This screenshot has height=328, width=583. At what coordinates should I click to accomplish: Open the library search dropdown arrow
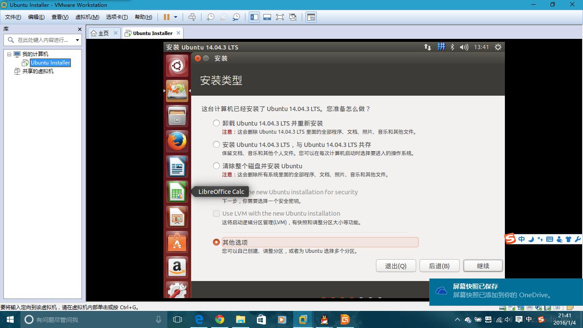coord(77,40)
